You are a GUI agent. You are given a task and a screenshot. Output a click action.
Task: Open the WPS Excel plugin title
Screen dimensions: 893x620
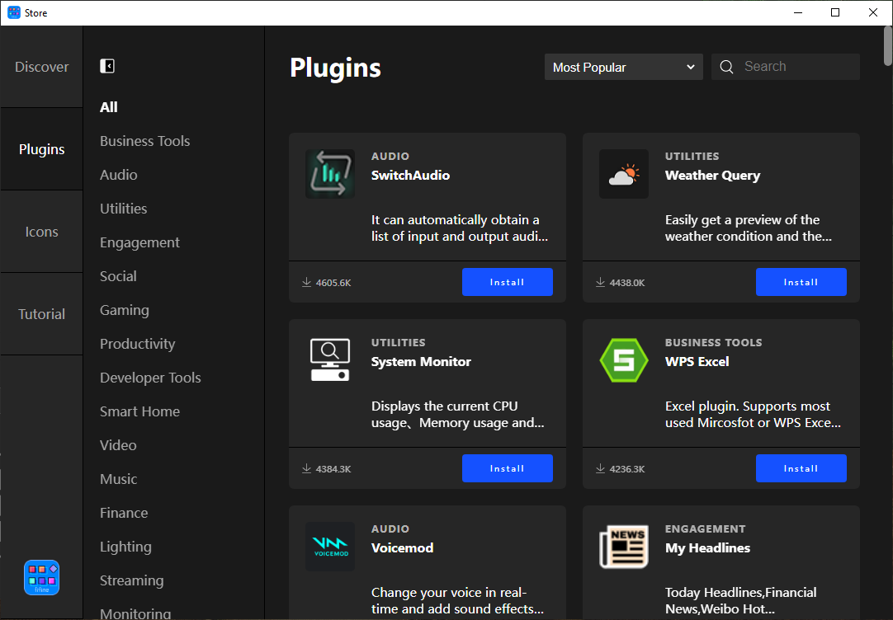(697, 362)
